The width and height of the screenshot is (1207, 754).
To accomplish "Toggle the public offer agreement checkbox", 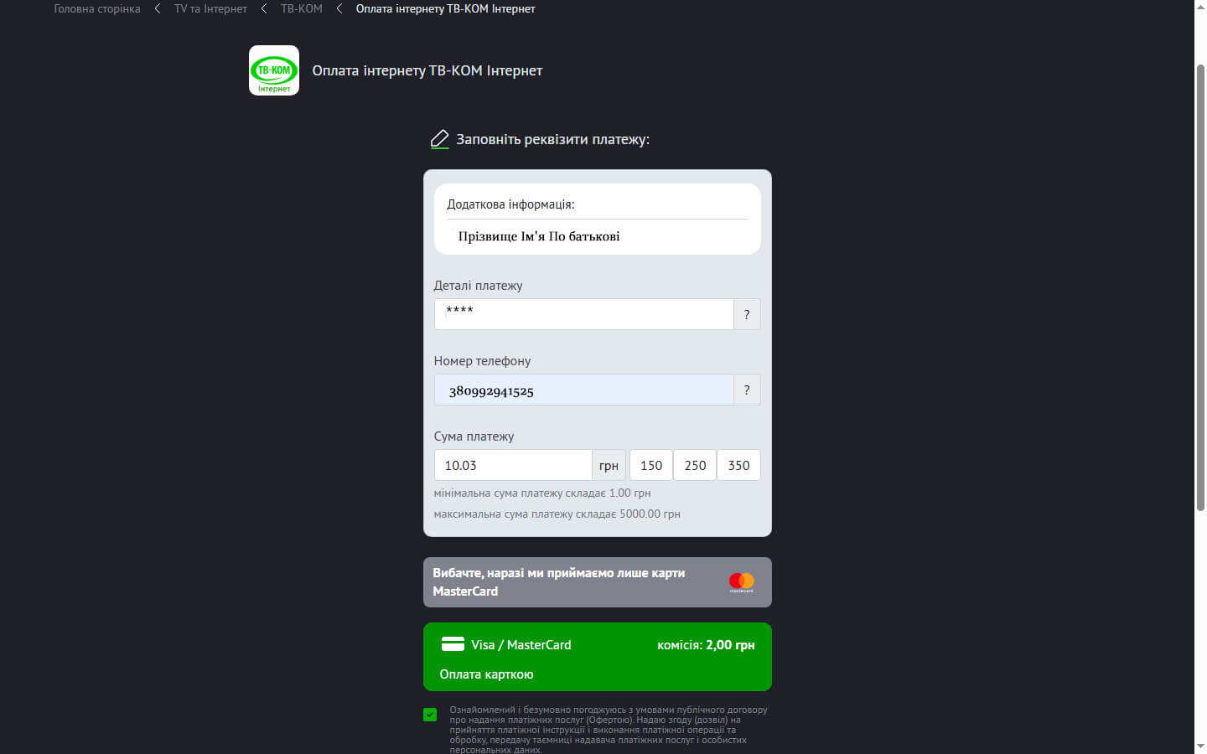I will click(430, 715).
